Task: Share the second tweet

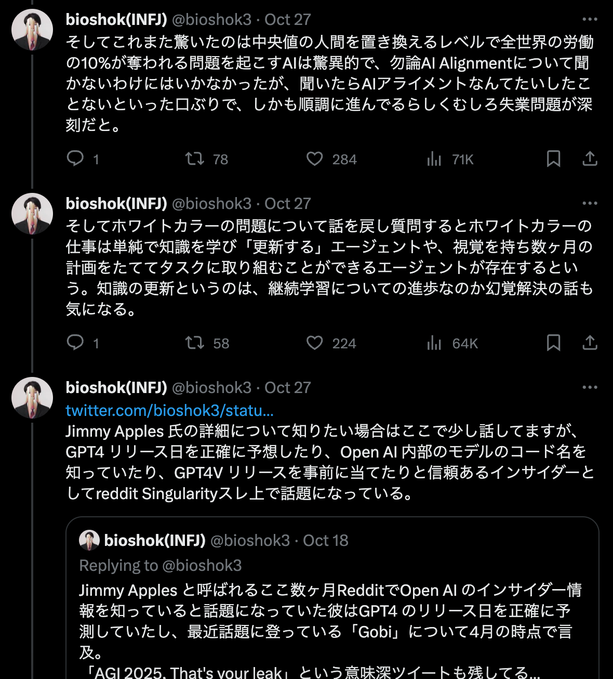Action: (x=590, y=343)
